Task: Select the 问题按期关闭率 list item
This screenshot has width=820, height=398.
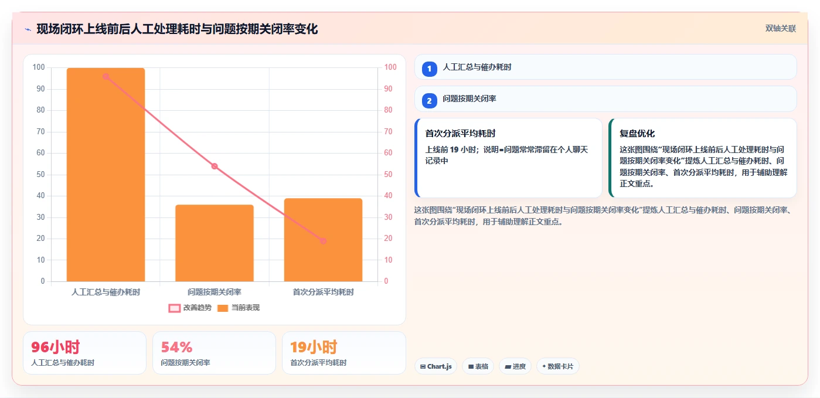Action: point(605,99)
